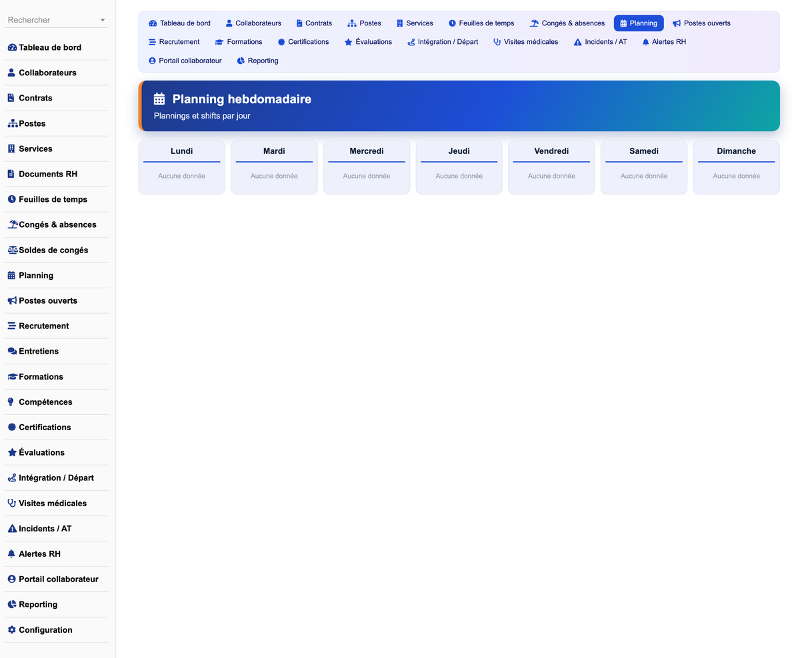Click the Lundi day column header

(181, 151)
